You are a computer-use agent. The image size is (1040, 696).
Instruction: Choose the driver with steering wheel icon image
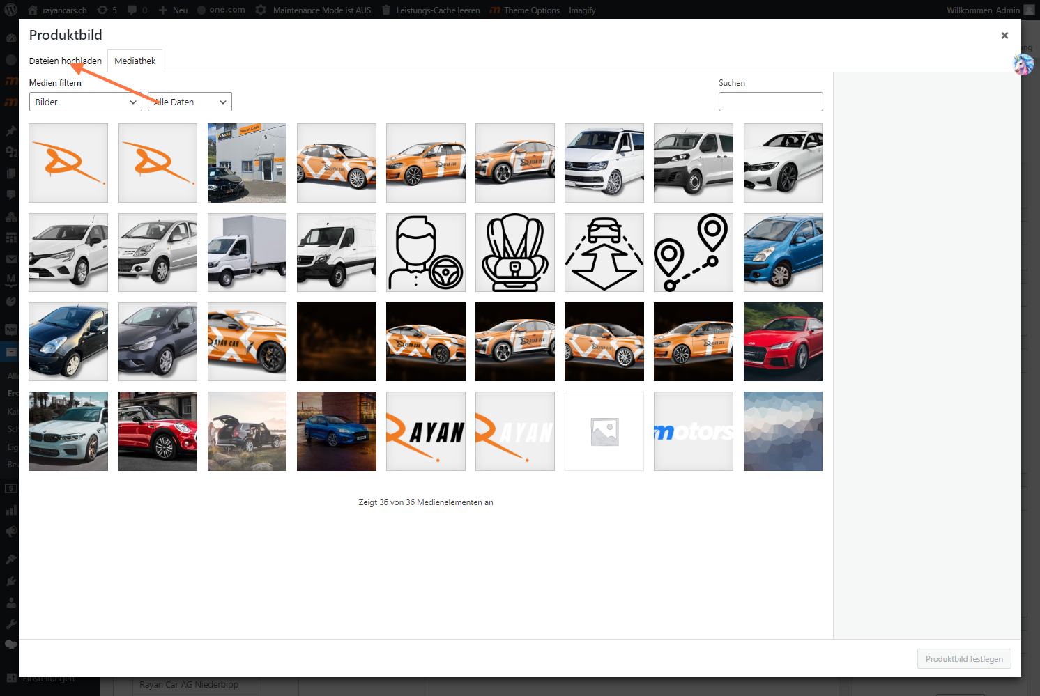pos(426,252)
